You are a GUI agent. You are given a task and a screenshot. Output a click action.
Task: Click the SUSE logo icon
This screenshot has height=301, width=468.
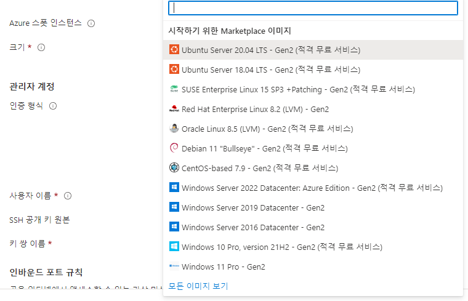pyautogui.click(x=174, y=89)
